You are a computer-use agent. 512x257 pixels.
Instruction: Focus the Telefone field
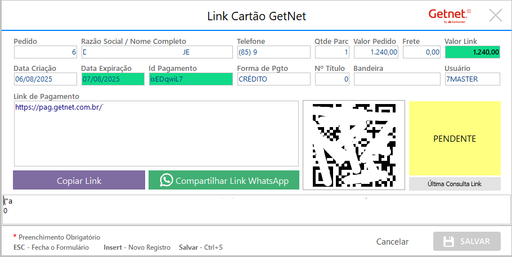pos(273,52)
